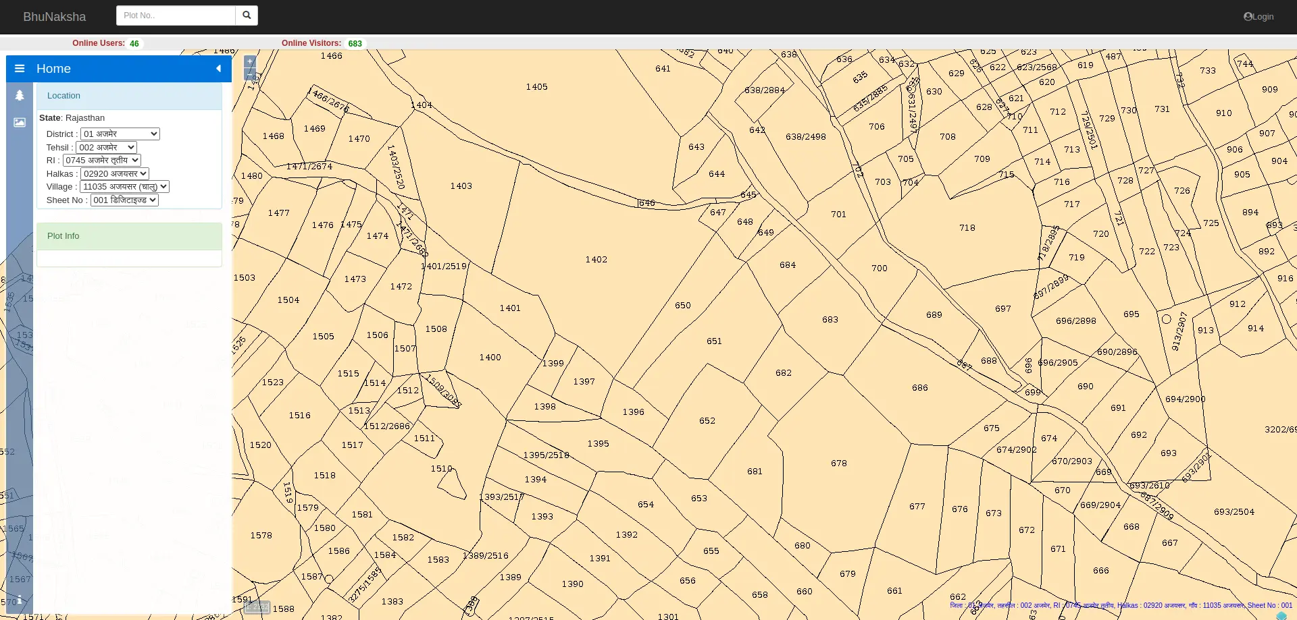Click the Plot Info section header
Screen dimensions: 1297x620
[63, 235]
